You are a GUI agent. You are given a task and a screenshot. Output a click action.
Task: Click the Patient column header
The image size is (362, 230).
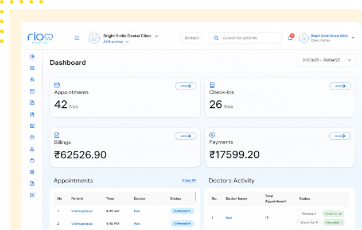point(77,198)
